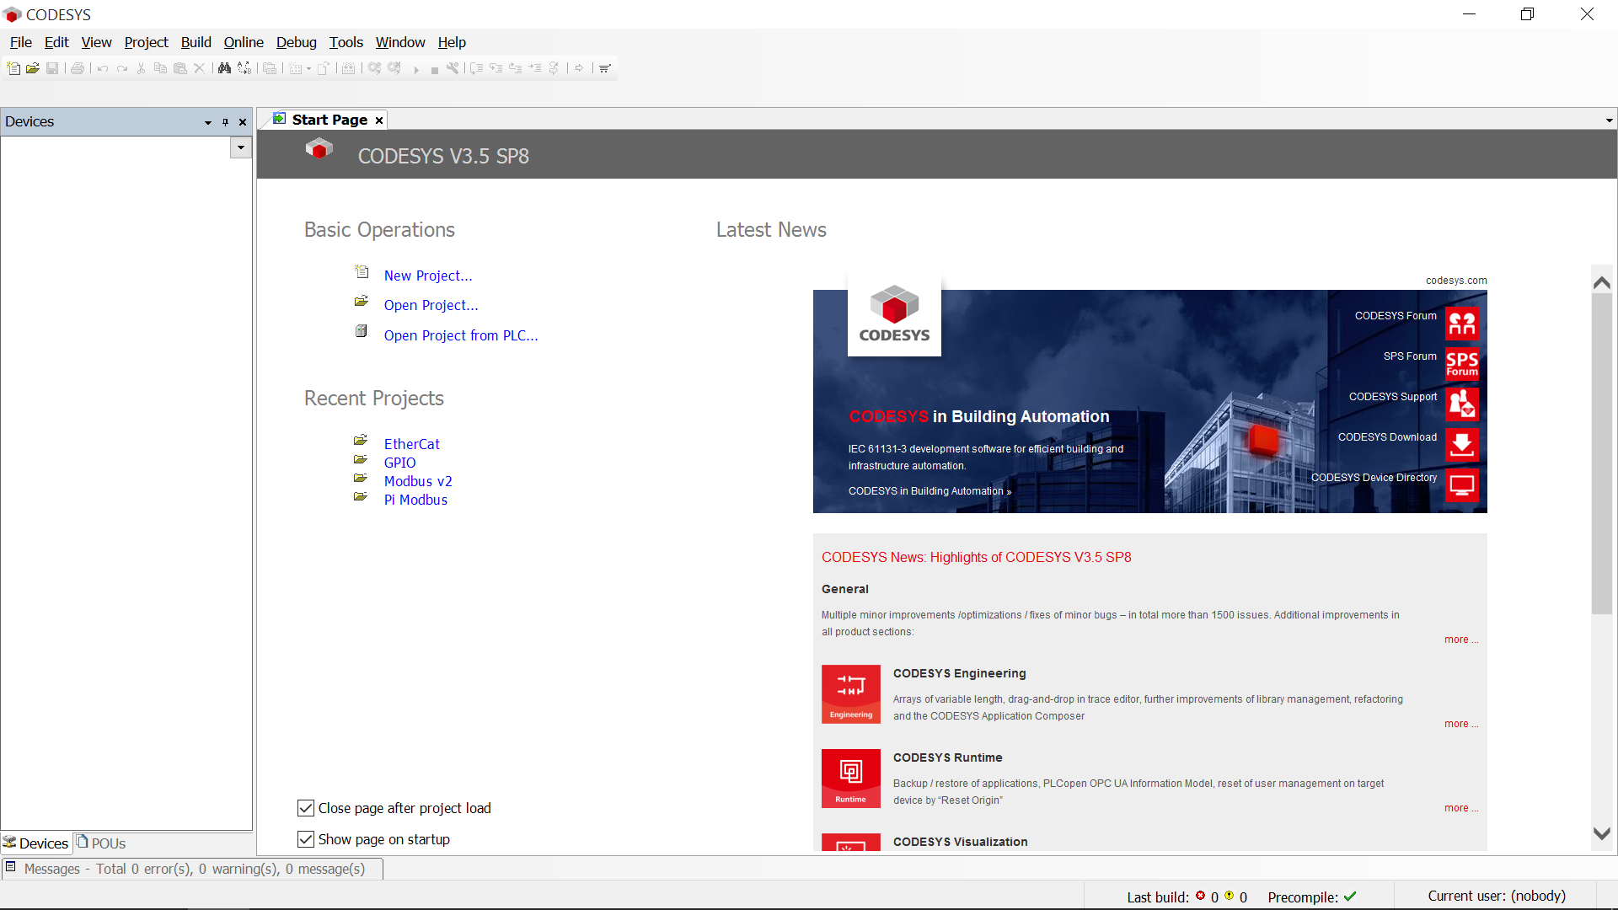Open the tab list dropdown at far right
The height and width of the screenshot is (910, 1618).
[1609, 120]
